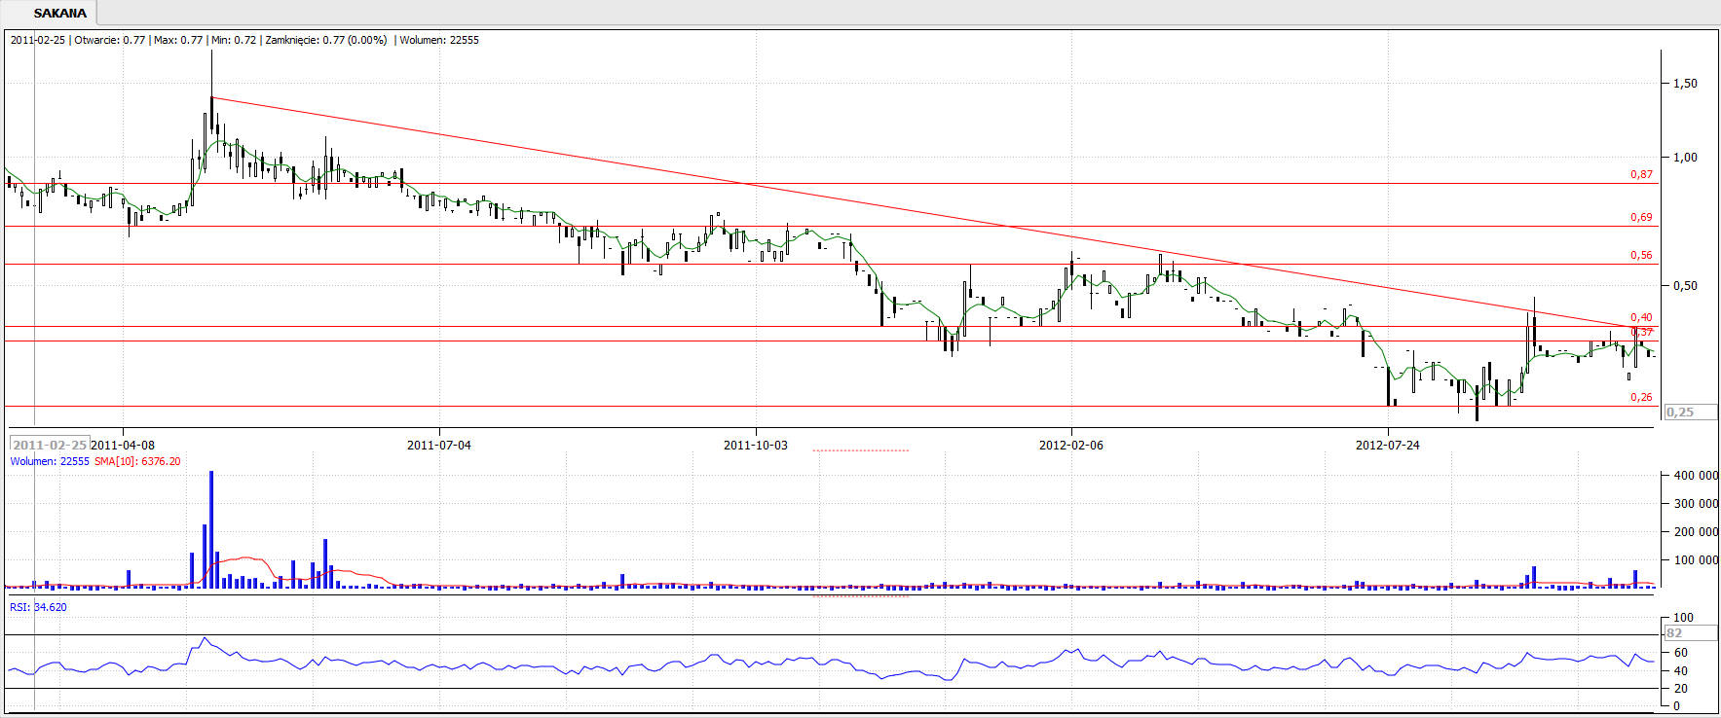This screenshot has height=718, width=1721.
Task: Click the 82 value box on RSI axis
Action: click(x=1689, y=633)
